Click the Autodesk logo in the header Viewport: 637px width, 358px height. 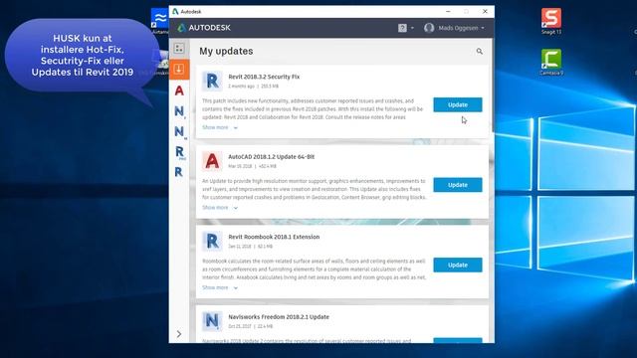point(204,28)
